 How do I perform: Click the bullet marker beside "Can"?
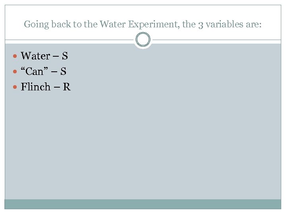[15, 72]
